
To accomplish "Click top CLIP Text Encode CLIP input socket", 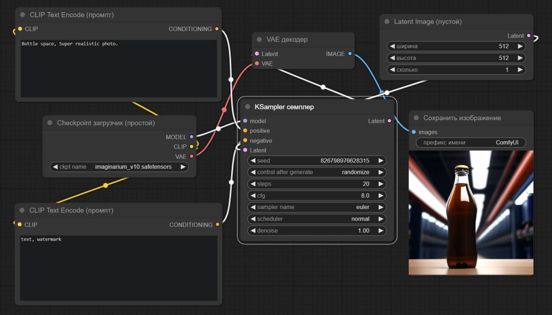I will click(x=20, y=29).
